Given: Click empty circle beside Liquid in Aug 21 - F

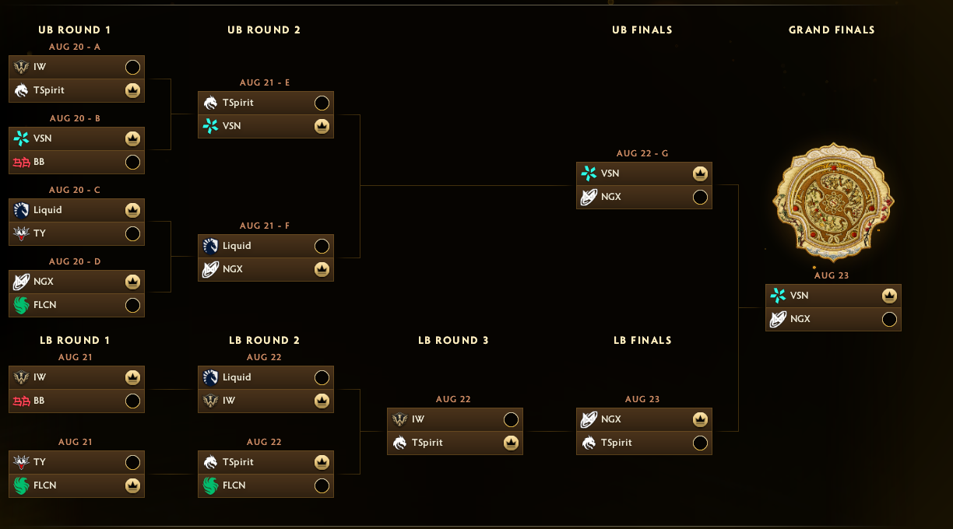Looking at the screenshot, I should (x=322, y=246).
